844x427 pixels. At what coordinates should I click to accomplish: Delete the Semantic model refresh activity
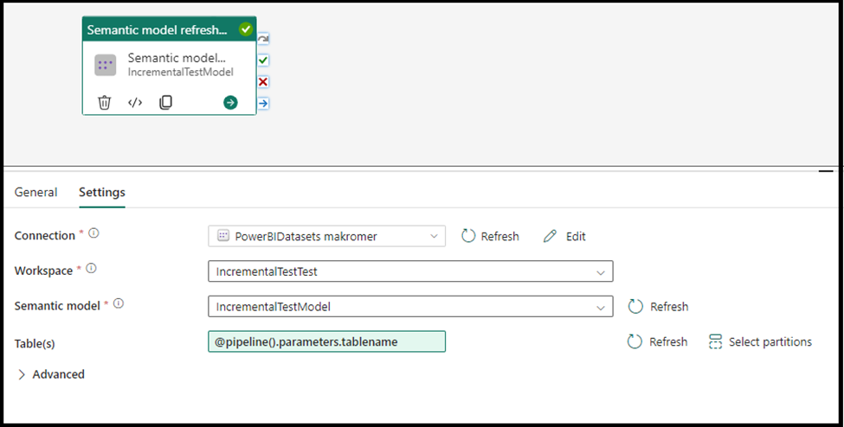coord(105,102)
